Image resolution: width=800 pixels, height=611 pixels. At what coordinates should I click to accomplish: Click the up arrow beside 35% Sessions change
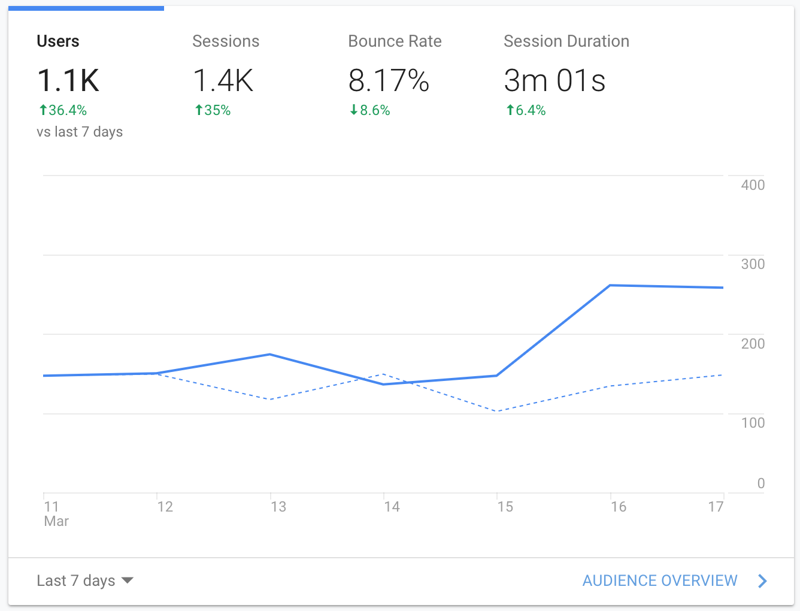tap(199, 110)
